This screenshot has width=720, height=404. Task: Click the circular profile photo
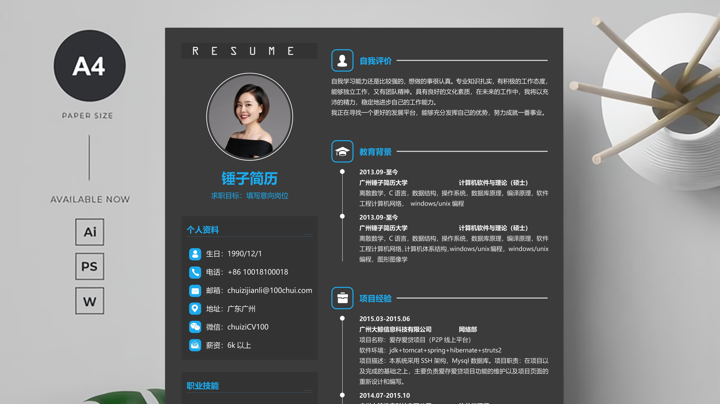250,116
